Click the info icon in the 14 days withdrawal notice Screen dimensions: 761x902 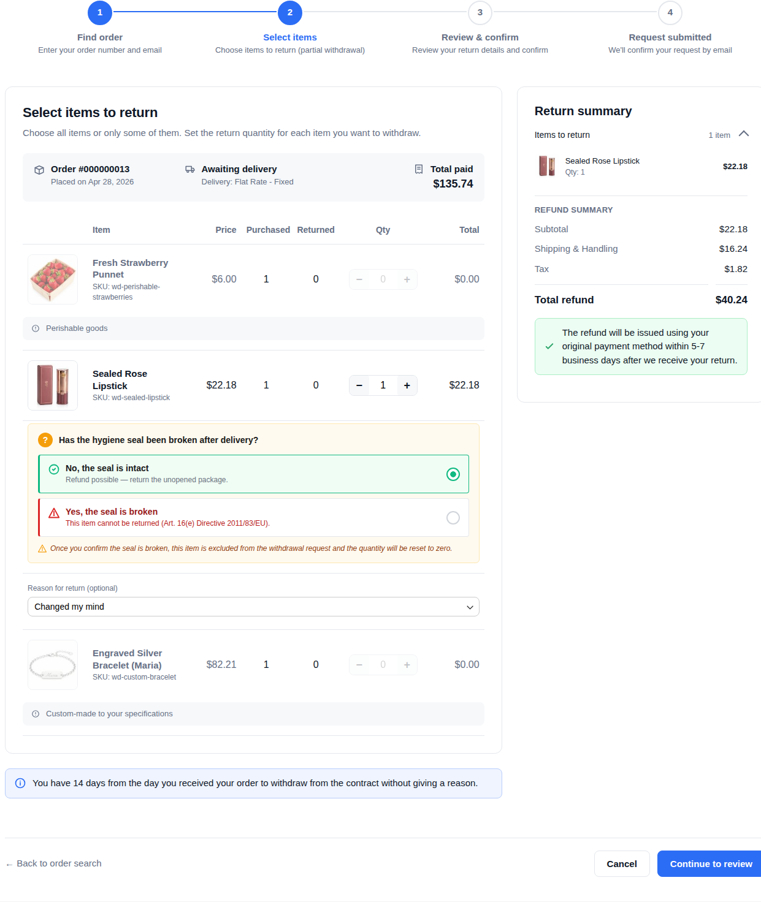[20, 783]
